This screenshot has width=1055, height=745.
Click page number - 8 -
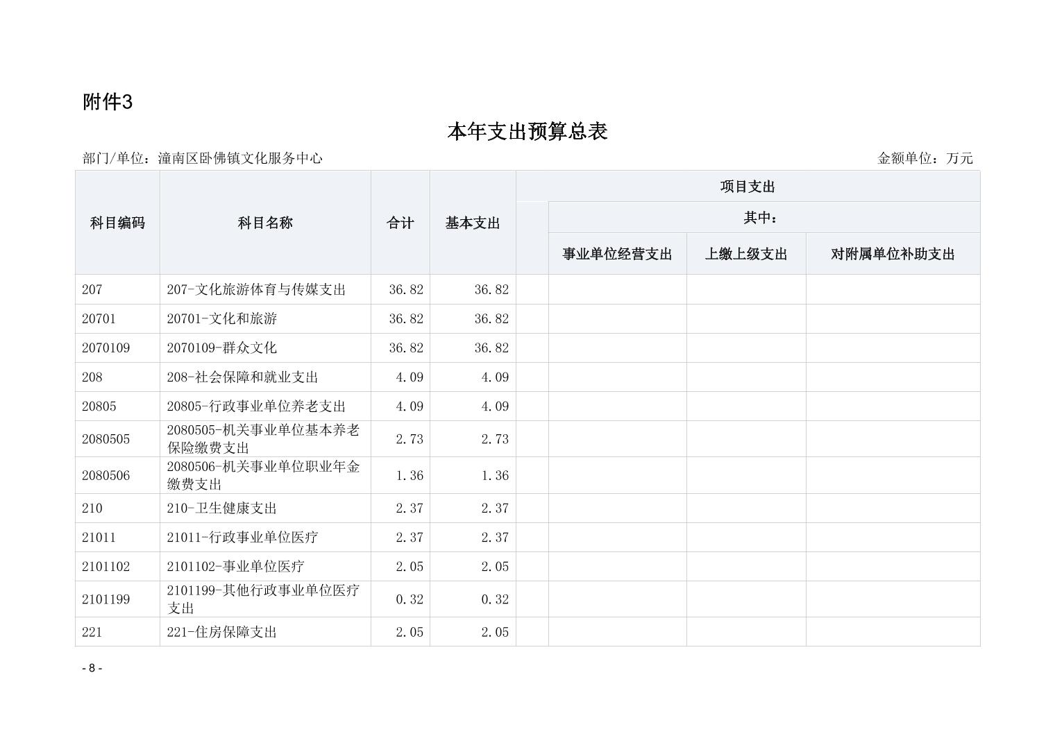[x=92, y=668]
